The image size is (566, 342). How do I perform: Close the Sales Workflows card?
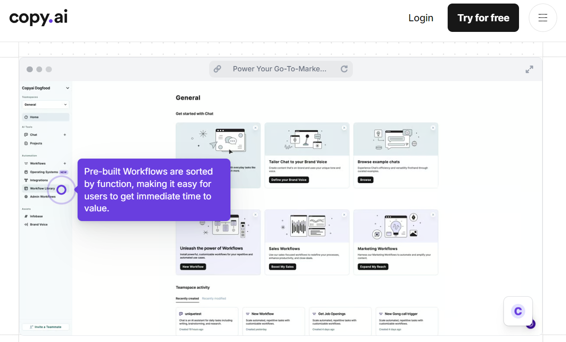pos(344,215)
